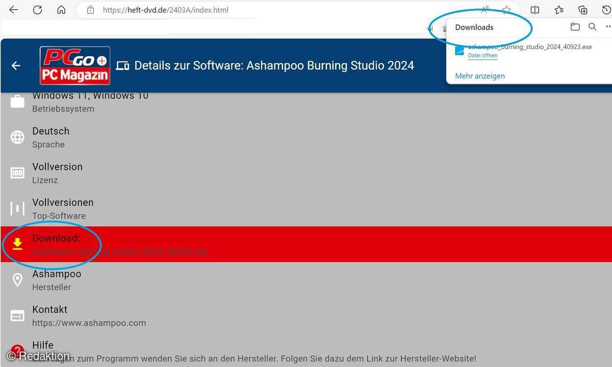612x367 pixels.
Task: Click the red help icon beside Hilfe
Action: click(x=17, y=351)
